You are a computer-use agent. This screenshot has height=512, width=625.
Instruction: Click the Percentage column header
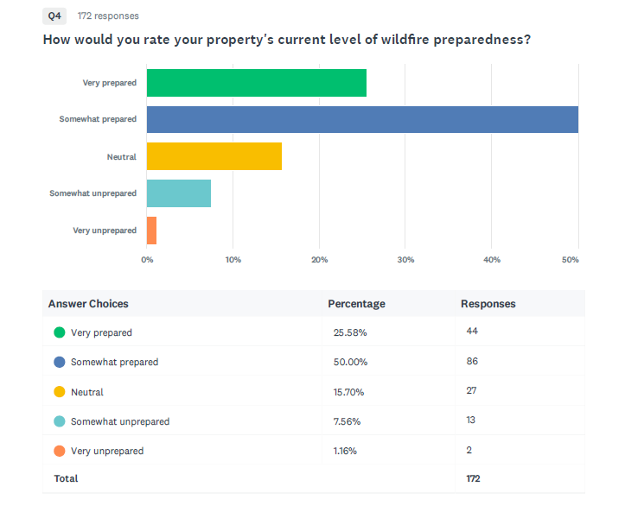(356, 304)
